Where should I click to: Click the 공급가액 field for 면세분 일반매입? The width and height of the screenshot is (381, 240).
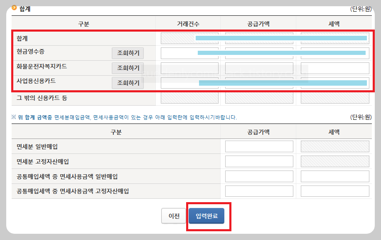(x=259, y=146)
